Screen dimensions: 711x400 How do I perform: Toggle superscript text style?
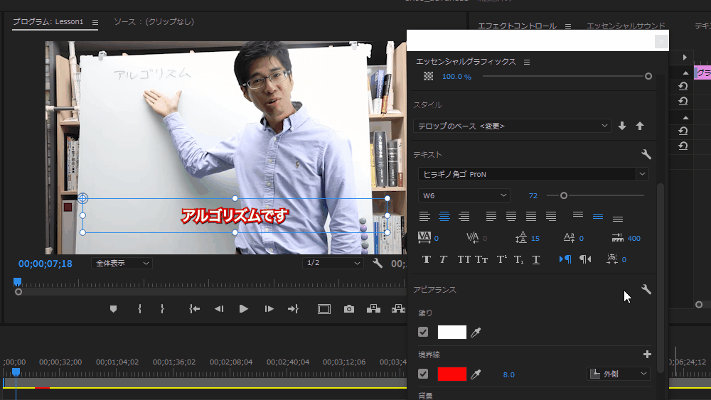pyautogui.click(x=501, y=259)
